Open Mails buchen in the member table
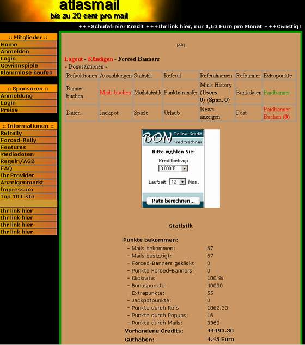 pos(115,93)
